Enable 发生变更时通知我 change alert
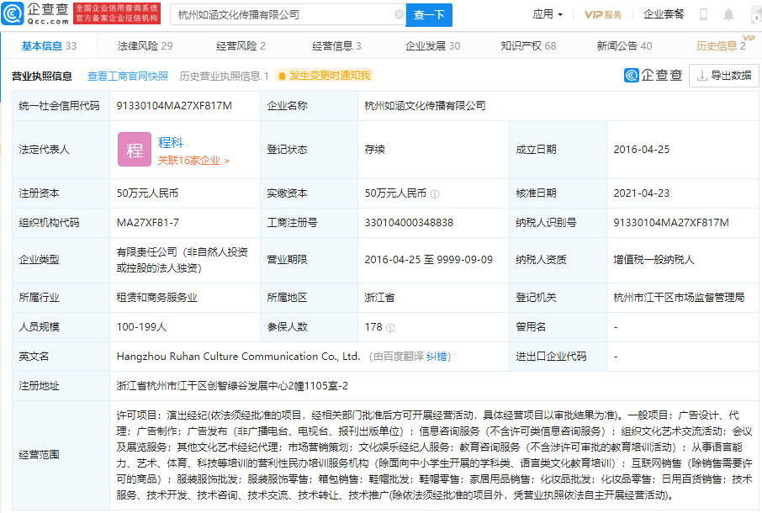Image resolution: width=762 pixels, height=513 pixels. pyautogui.click(x=324, y=76)
